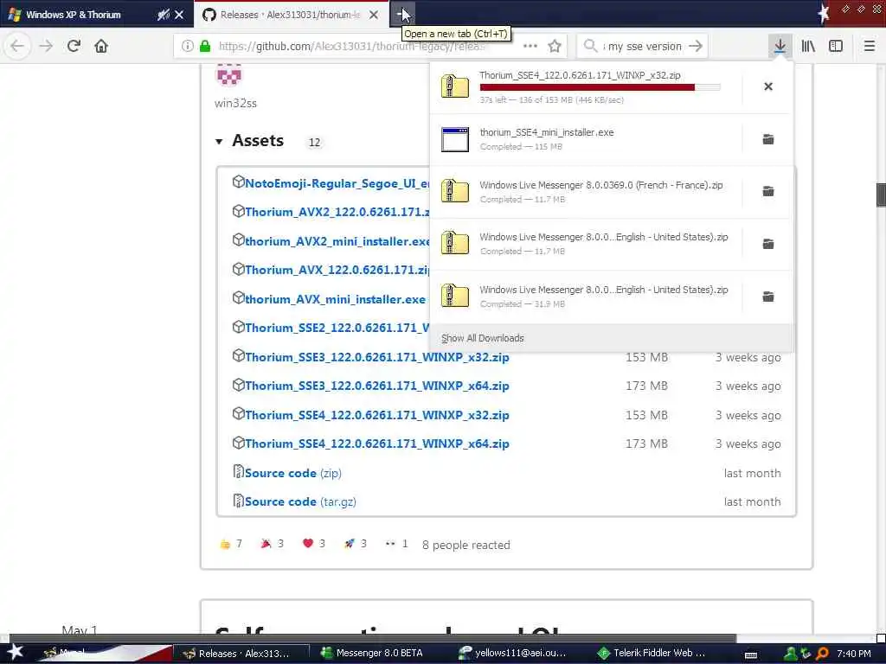
Task: Close the Releases GitHub tab
Action: click(374, 15)
